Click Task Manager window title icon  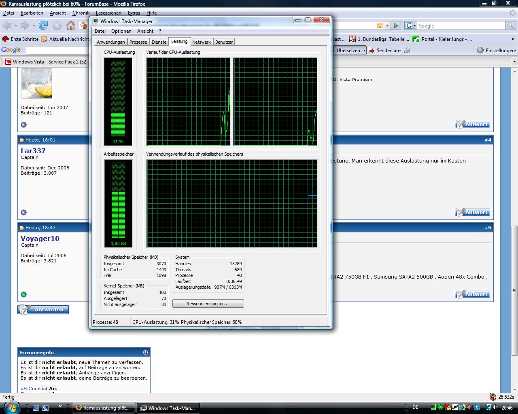pyautogui.click(x=96, y=21)
